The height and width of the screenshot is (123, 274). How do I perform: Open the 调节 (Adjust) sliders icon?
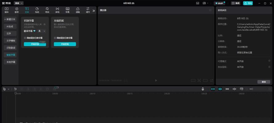pyautogui.click(x=88, y=9)
